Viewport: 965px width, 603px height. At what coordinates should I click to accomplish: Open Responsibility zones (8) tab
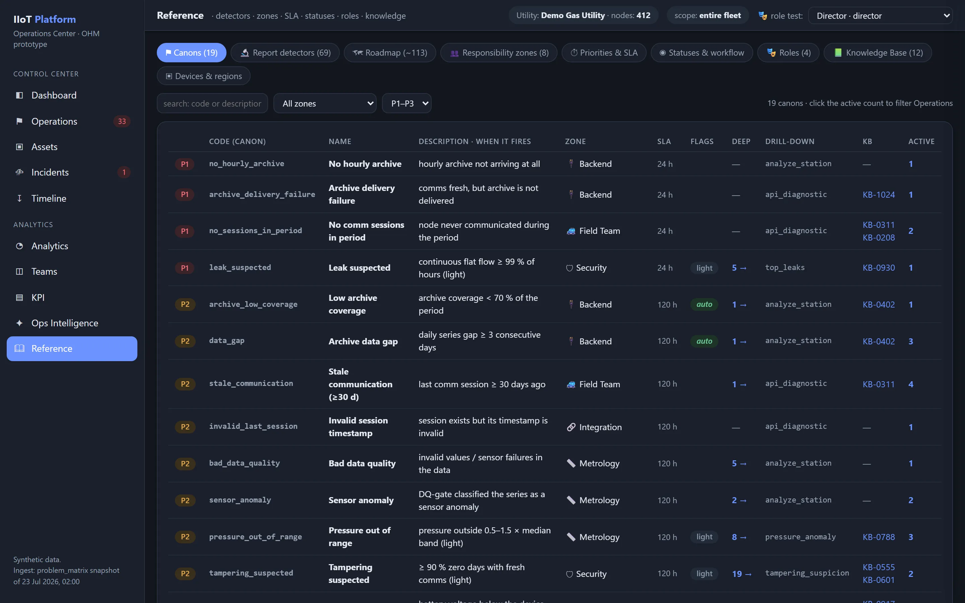click(499, 53)
